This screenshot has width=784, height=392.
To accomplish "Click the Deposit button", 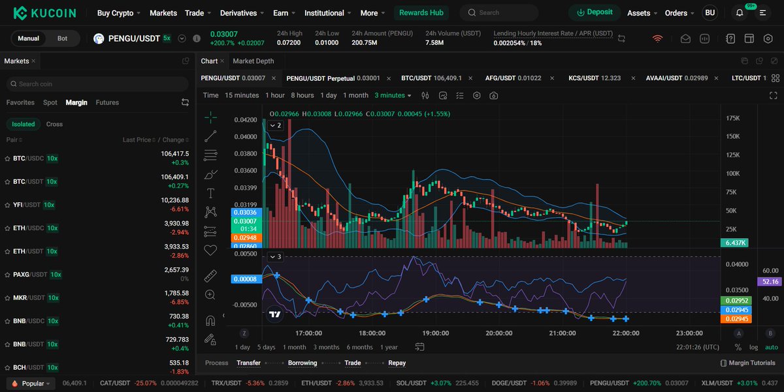I will pos(594,12).
